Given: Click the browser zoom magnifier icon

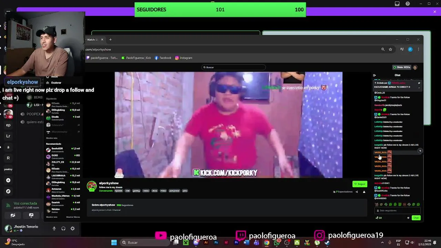Looking at the screenshot, I should coord(383,49).
